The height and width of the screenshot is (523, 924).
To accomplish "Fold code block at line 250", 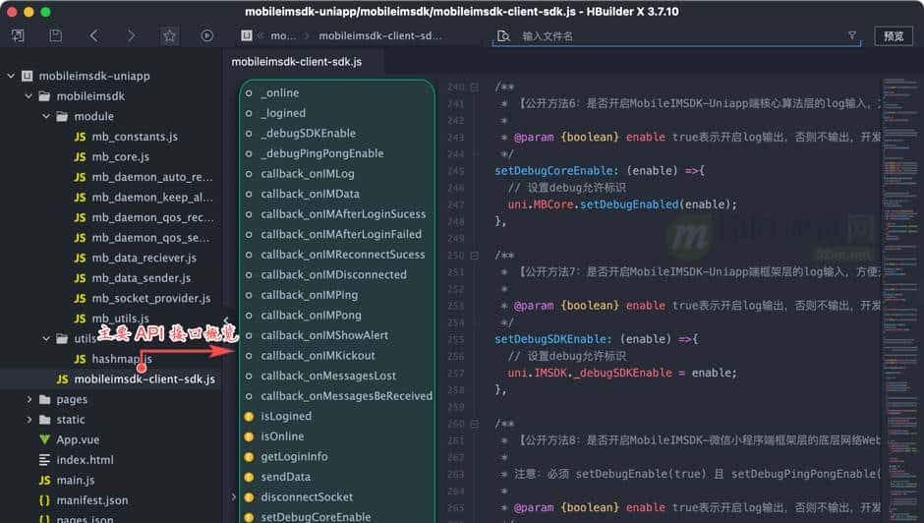I will pyautogui.click(x=475, y=256).
